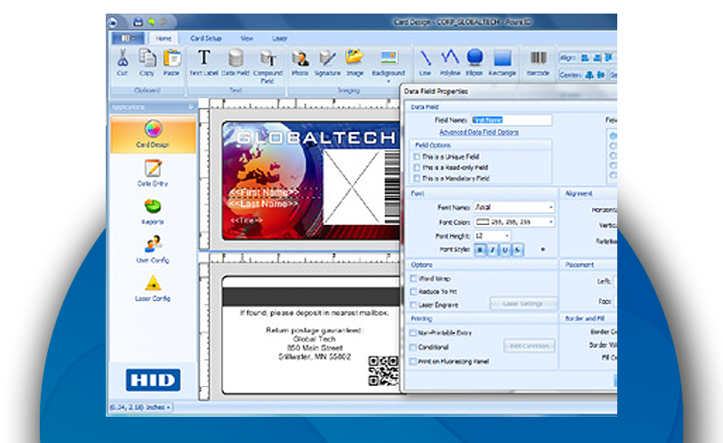Image resolution: width=723 pixels, height=443 pixels.
Task: Check 'This is a Unique Field'
Action: 417,157
